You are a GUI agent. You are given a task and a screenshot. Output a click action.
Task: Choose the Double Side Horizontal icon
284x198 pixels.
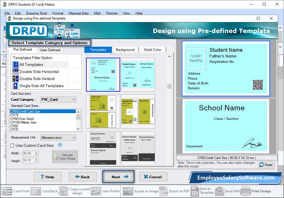(16, 72)
